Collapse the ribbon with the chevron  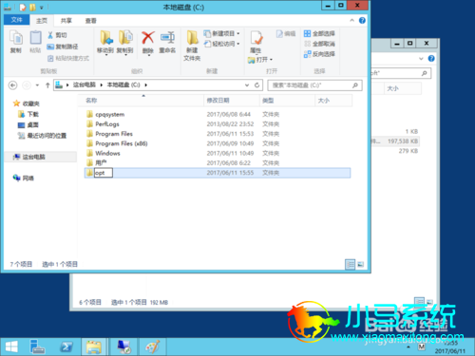point(351,21)
